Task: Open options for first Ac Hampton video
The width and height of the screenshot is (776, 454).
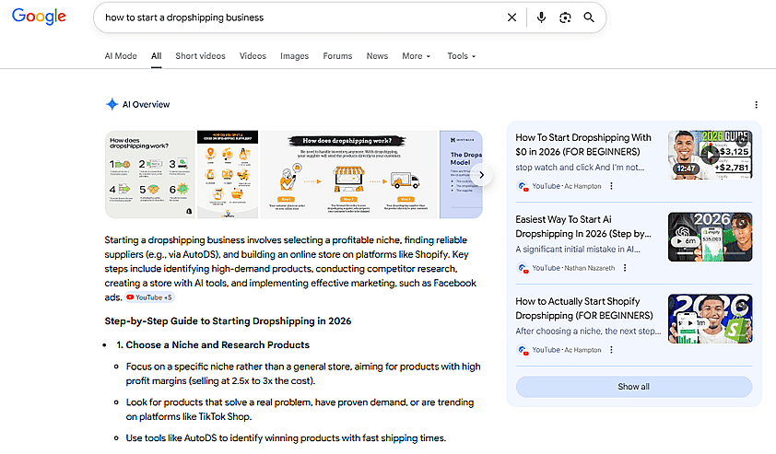Action: tap(611, 186)
